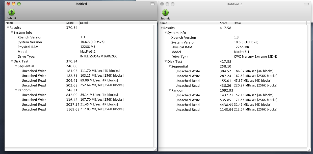Click Detail column header in Untitled 2
Viewport: 313px width, 154px height.
(264, 23)
